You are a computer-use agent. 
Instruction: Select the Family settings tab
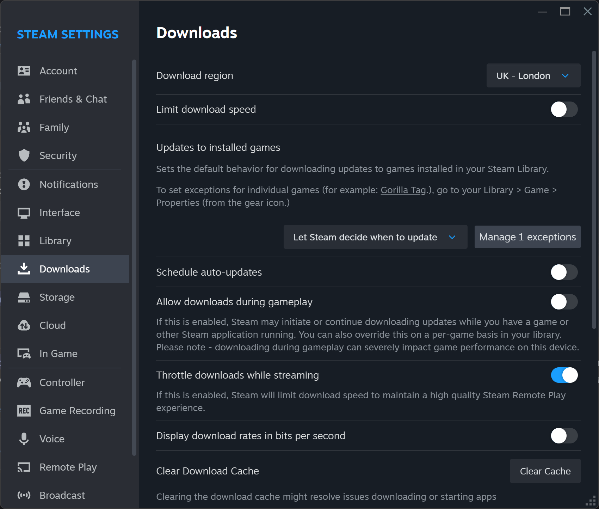[x=65, y=127]
